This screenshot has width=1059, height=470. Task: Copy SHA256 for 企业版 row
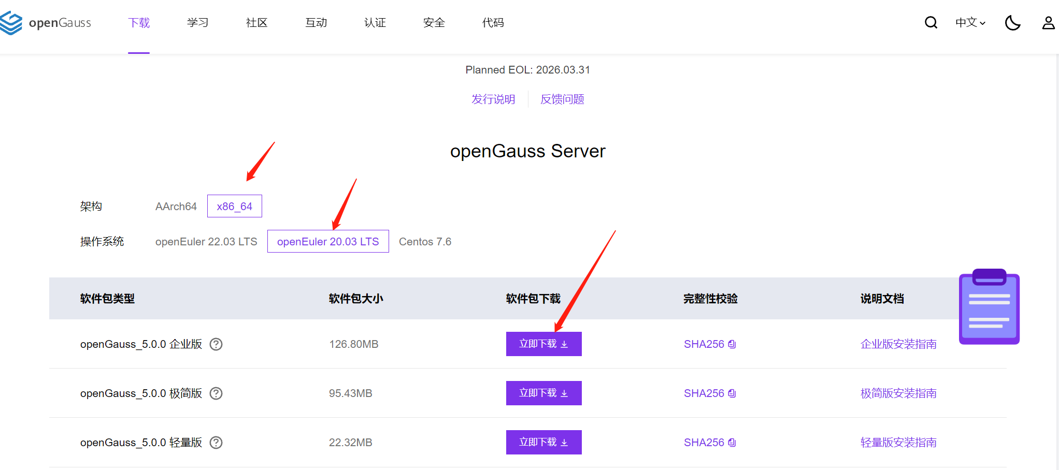click(x=710, y=344)
